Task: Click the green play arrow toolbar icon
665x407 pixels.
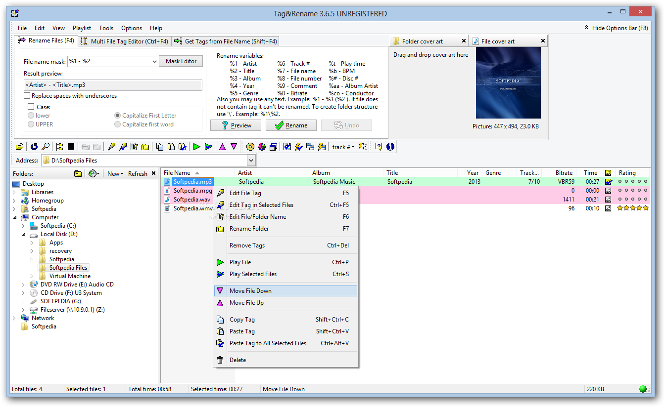Action: tap(197, 147)
